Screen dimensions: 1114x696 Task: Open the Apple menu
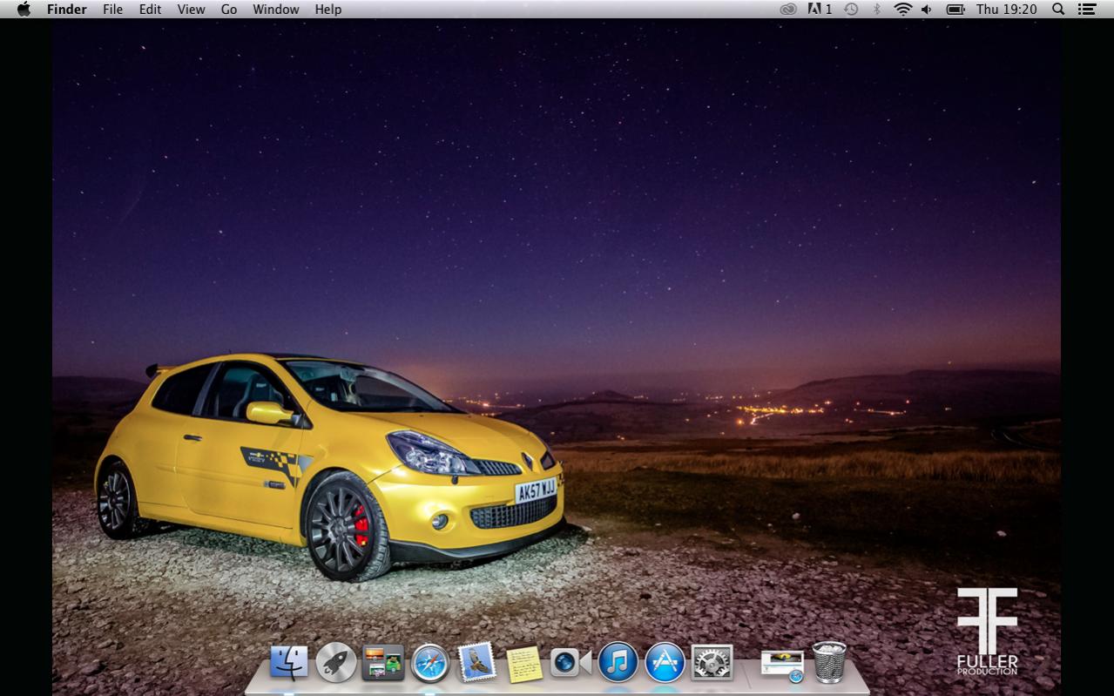coord(24,10)
